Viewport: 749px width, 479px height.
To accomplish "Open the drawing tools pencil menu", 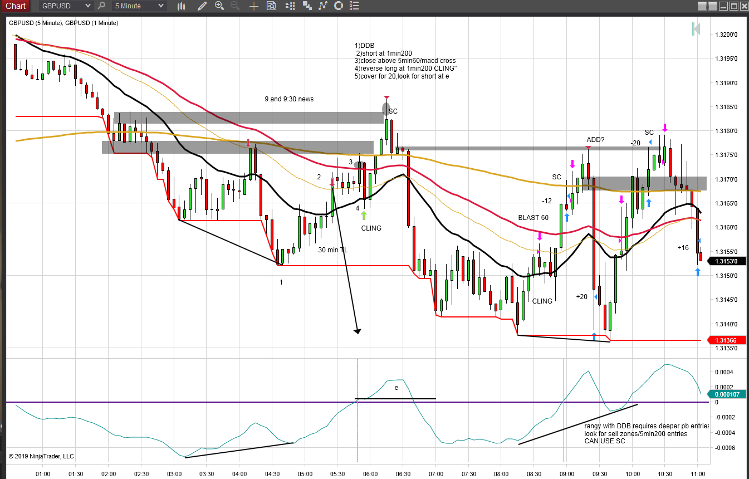I will tap(202, 6).
